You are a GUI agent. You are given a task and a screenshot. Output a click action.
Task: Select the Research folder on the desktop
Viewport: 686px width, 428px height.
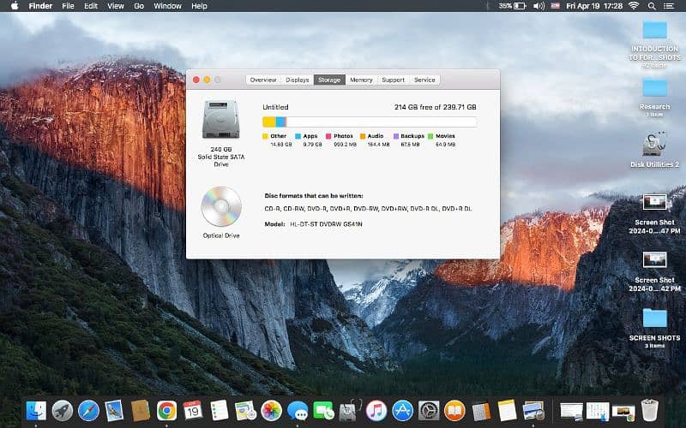[x=654, y=87]
